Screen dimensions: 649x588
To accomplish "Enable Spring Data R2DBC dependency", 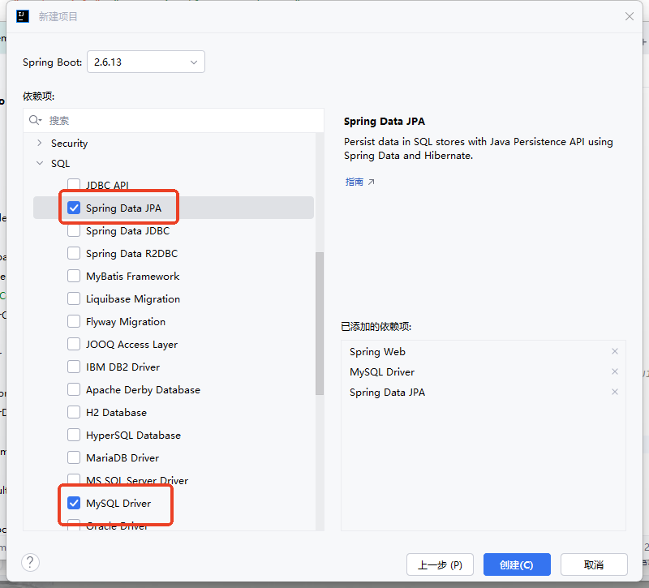I will pos(74,253).
